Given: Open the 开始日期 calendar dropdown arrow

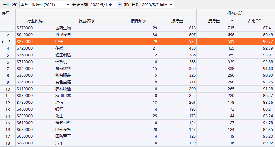Looking at the screenshot, I should [119, 5].
